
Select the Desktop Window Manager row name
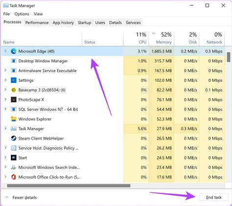(x=43, y=61)
